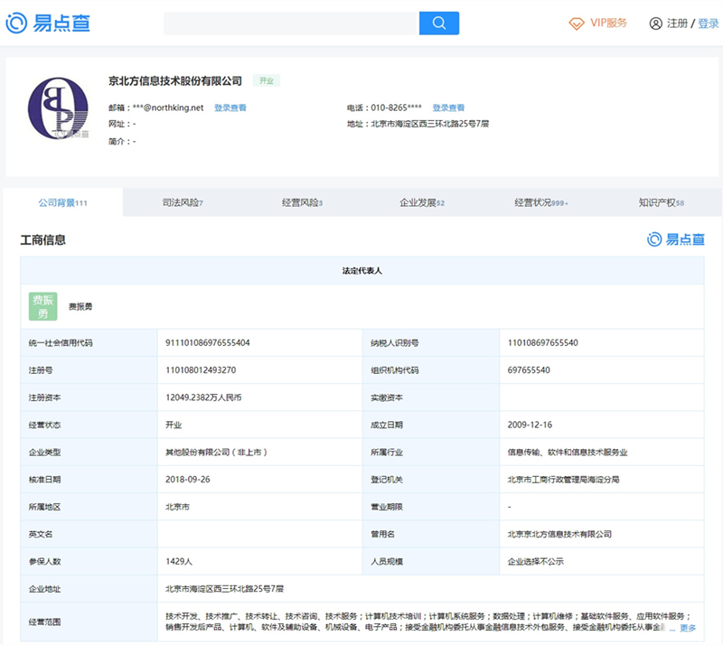Switch to the 司法风险7 tab
Image resolution: width=723 pixels, height=645 pixels.
pyautogui.click(x=180, y=201)
